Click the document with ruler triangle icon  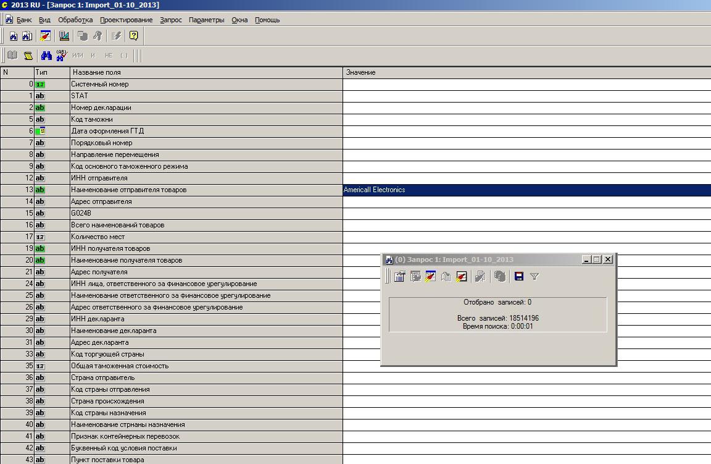point(64,36)
